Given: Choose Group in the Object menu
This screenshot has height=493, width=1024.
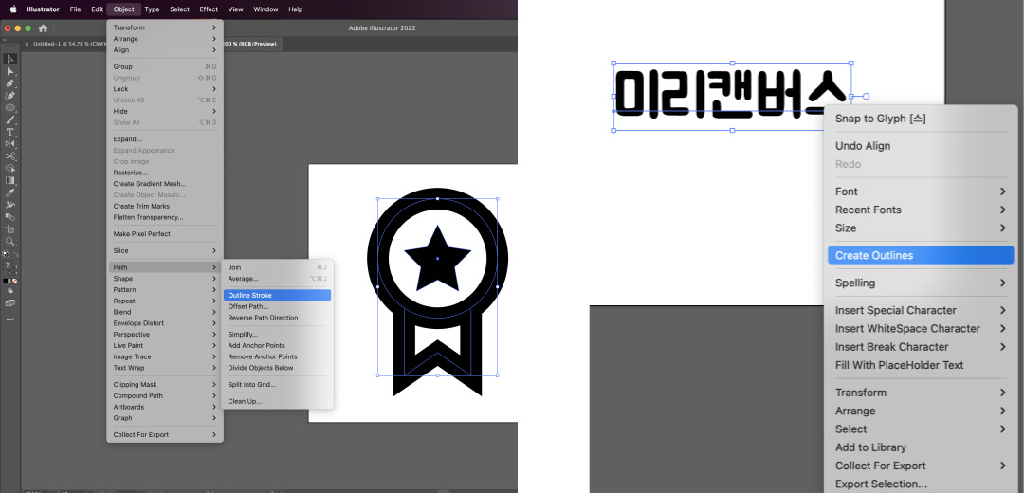Looking at the screenshot, I should 165,66.
